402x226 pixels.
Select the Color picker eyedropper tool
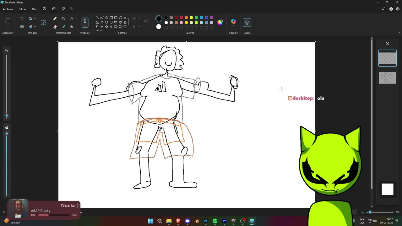coord(63,27)
